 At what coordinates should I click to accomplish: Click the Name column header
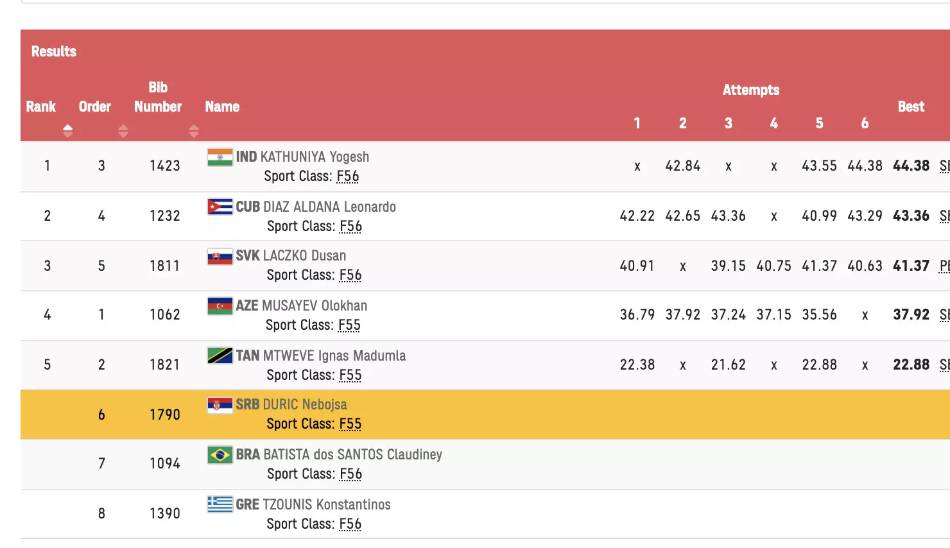[222, 107]
